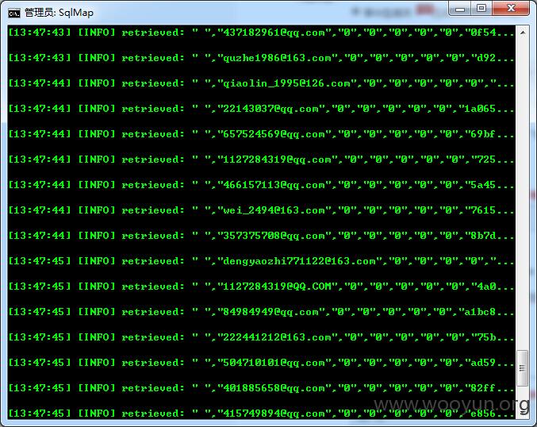Click [INFO] tag in the 222441212 row
Screen dimensions: 537x427
tap(97, 337)
